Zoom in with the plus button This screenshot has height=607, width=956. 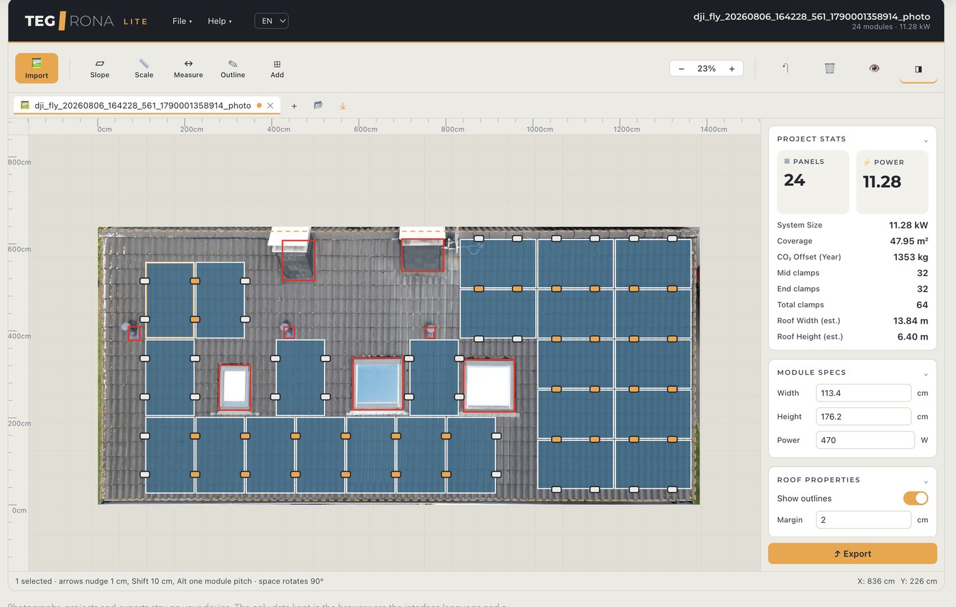pos(732,68)
